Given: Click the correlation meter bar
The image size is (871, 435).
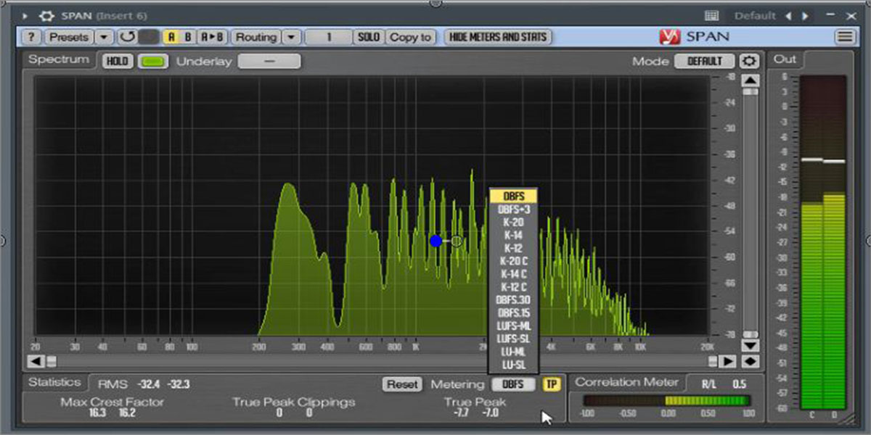Looking at the screenshot, I should (x=666, y=400).
